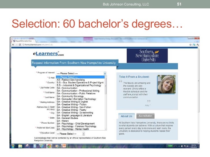Click the bookmark star icon in address bar
Screen dimensions: 210x157
pyautogui.click(x=190, y=45)
